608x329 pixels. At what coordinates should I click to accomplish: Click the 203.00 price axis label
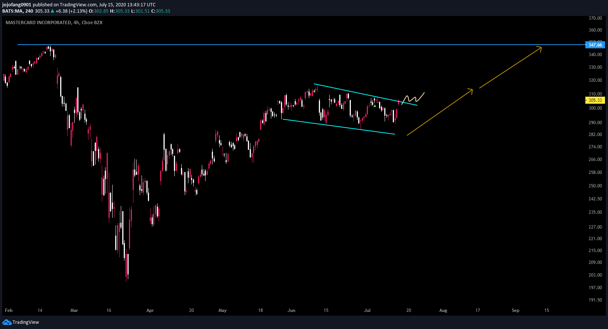coord(595,275)
